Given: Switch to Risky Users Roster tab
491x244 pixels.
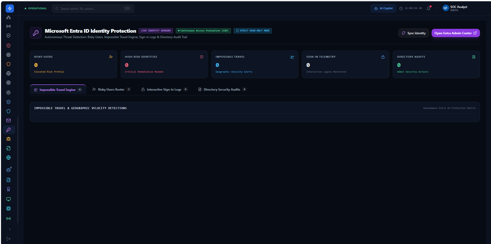Looking at the screenshot, I should tap(111, 89).
